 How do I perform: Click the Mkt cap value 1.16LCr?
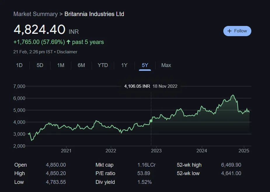[146, 165]
